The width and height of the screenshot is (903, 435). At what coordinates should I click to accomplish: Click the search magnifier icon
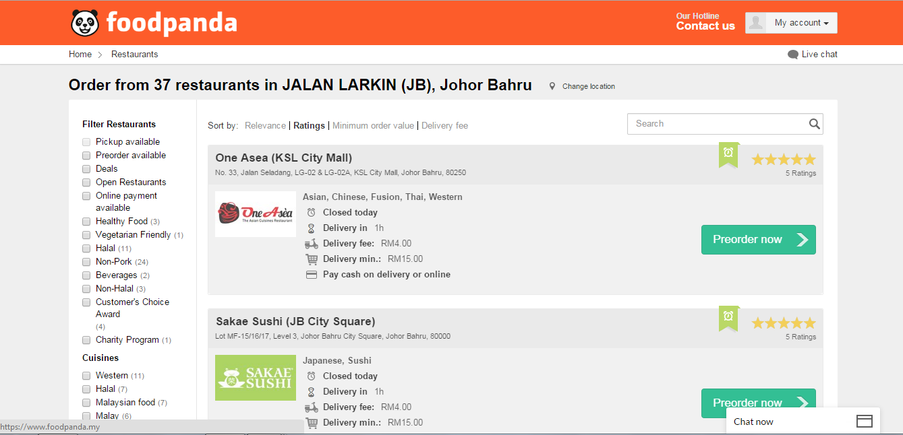click(x=815, y=124)
